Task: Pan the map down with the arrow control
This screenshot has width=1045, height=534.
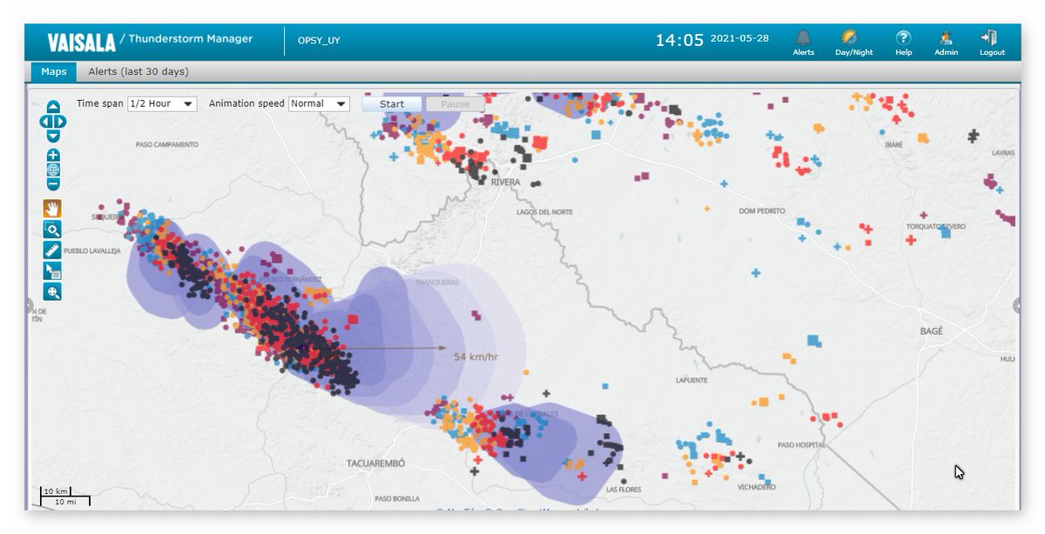Action: pos(53,136)
